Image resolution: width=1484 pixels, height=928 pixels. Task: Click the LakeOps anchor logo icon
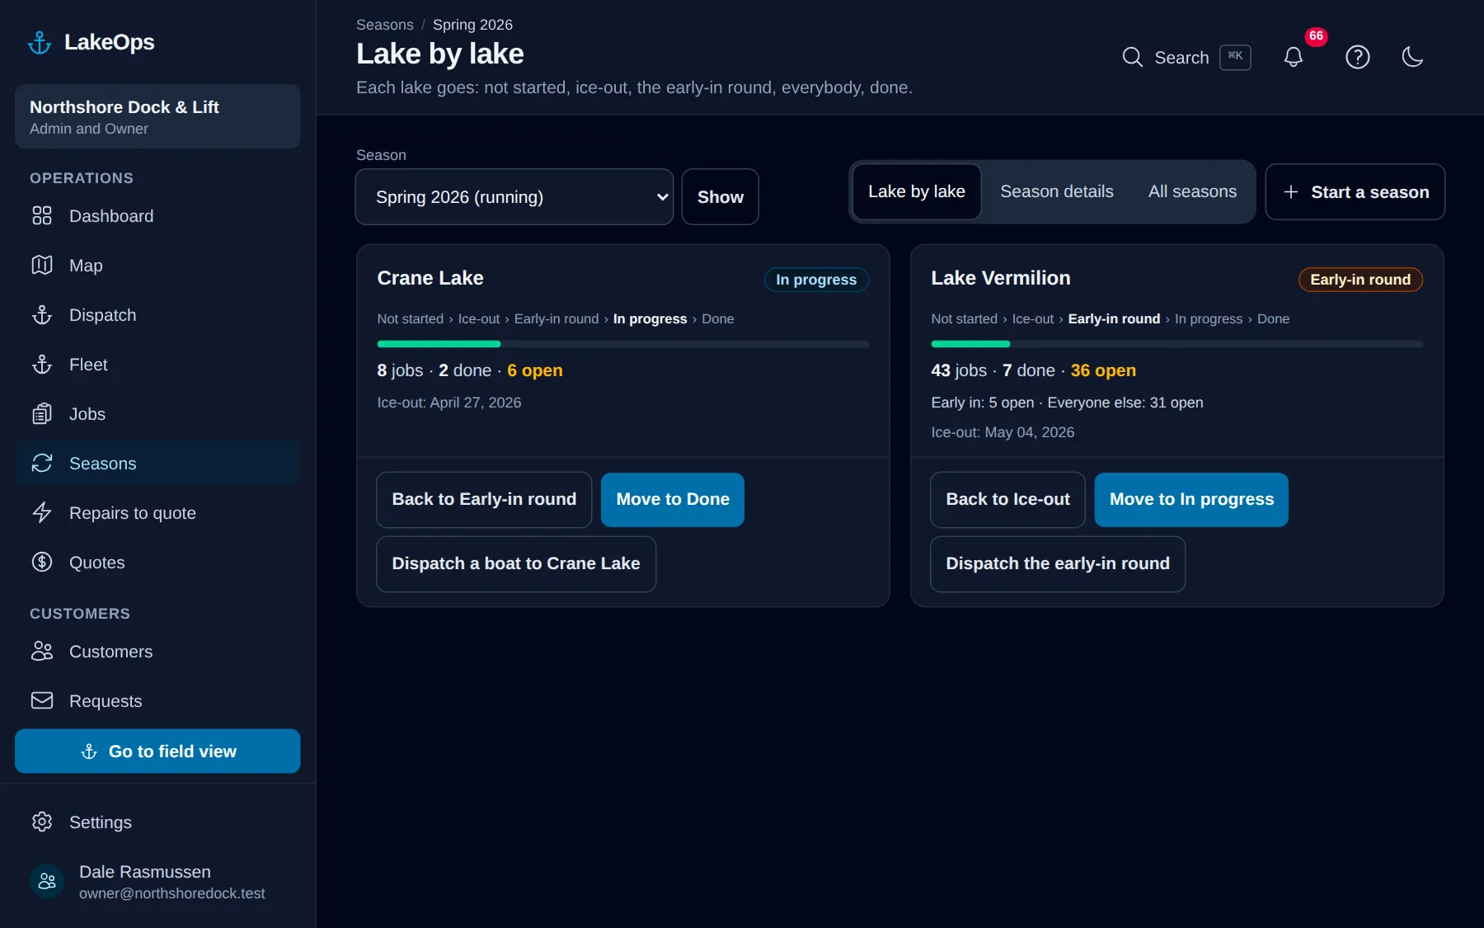40,42
